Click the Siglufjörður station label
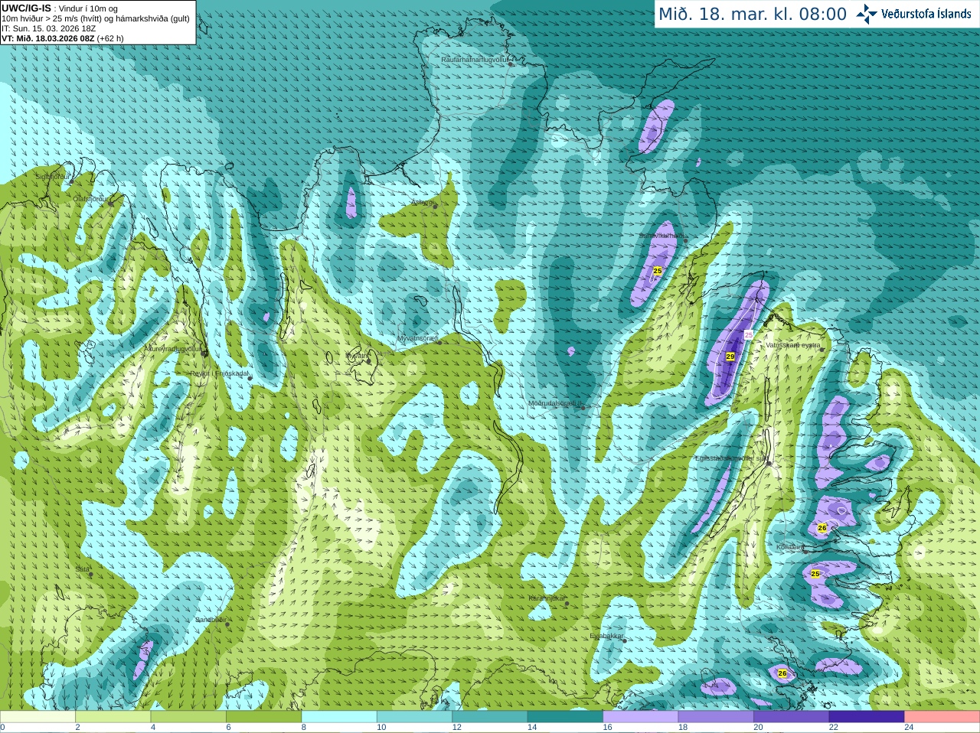 pos(54,177)
